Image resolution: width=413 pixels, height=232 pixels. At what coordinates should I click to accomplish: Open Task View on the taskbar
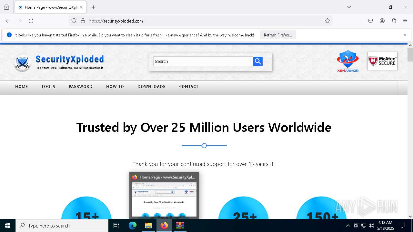coord(116,226)
